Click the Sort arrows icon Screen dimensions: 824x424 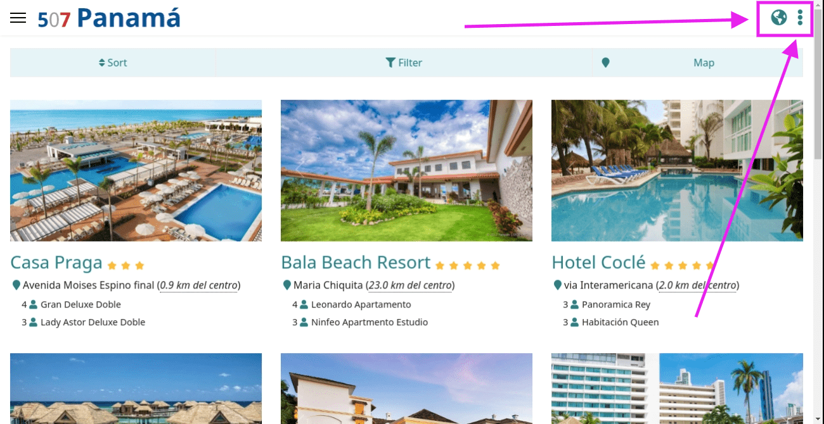[101, 63]
